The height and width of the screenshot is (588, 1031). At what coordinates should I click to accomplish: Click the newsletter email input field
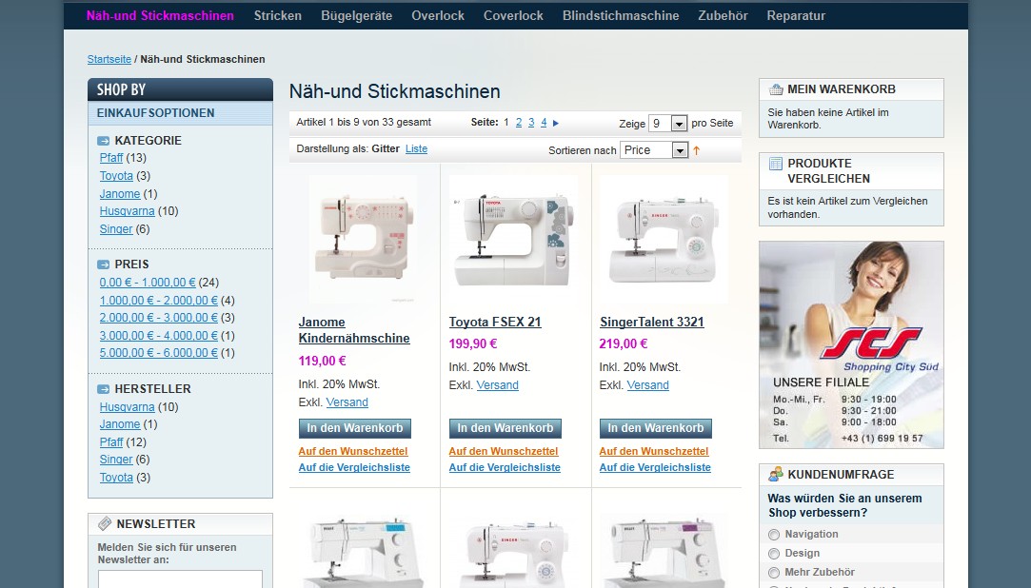(x=180, y=579)
